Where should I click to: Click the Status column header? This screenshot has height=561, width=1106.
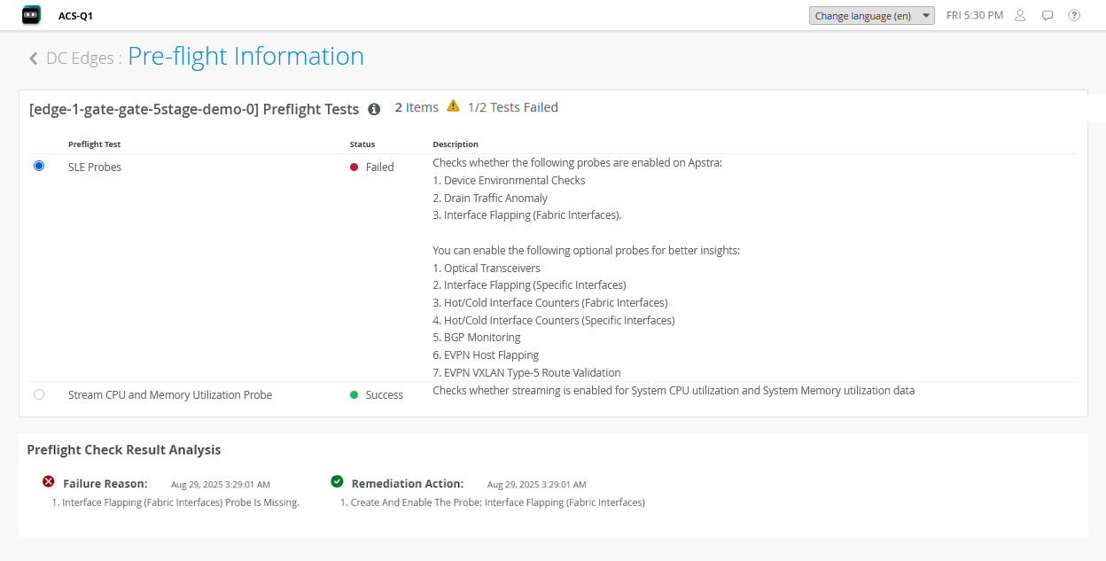point(362,144)
